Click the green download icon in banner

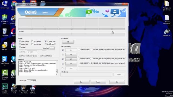pos(89,12)
